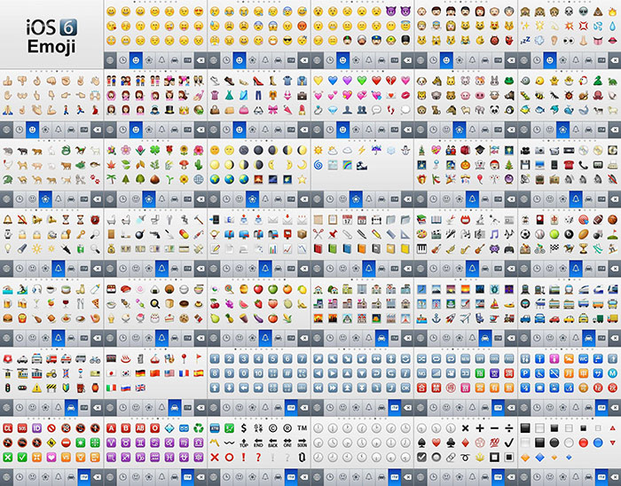Choose the green recycling symbol
Viewport: 621px width, 486px height.
[199, 428]
